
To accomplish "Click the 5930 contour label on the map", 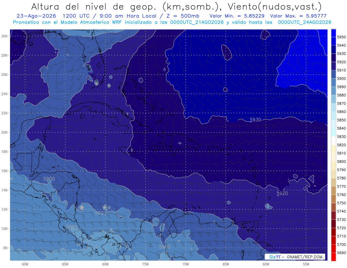I will coord(255,120).
